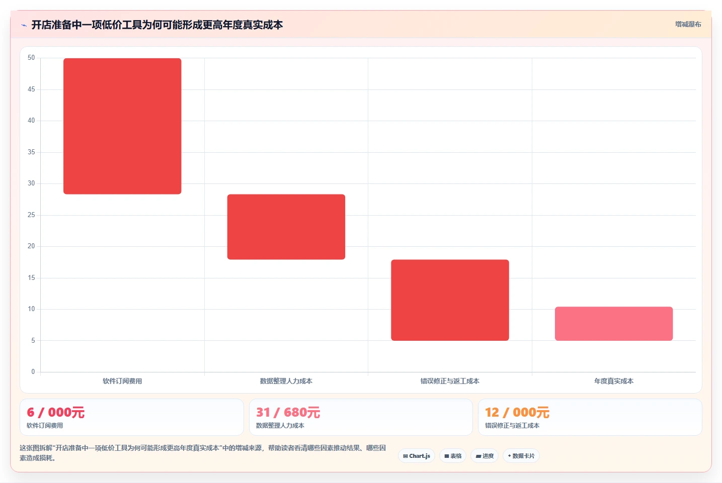Click the 年度真实成本 x-axis label
Screen dimensions: 722x483
pos(614,381)
